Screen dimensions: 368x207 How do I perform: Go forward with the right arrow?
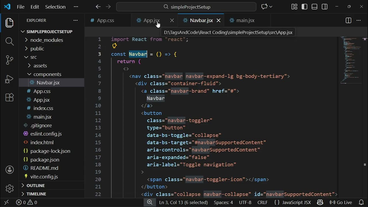coord(108,7)
